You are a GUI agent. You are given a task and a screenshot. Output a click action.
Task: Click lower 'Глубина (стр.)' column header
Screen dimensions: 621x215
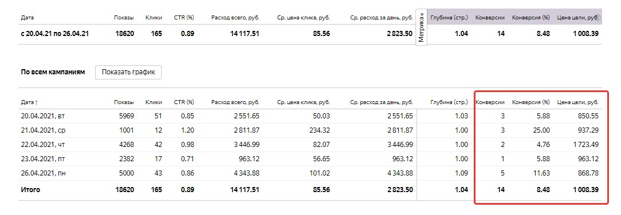[449, 102]
